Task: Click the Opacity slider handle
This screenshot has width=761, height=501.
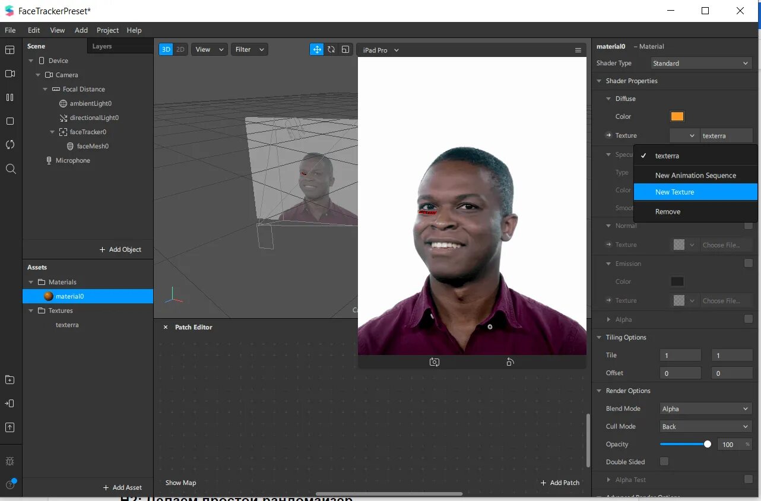Action: 707,444
